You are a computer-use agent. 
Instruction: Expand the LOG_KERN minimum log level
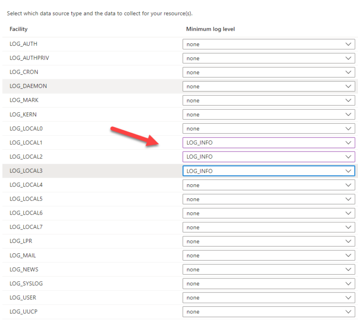[x=268, y=115]
